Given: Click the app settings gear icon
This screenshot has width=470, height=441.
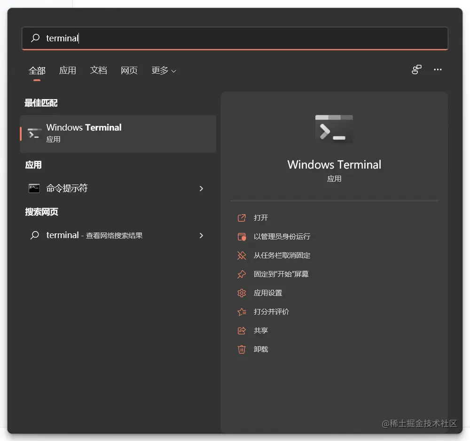Looking at the screenshot, I should point(242,293).
